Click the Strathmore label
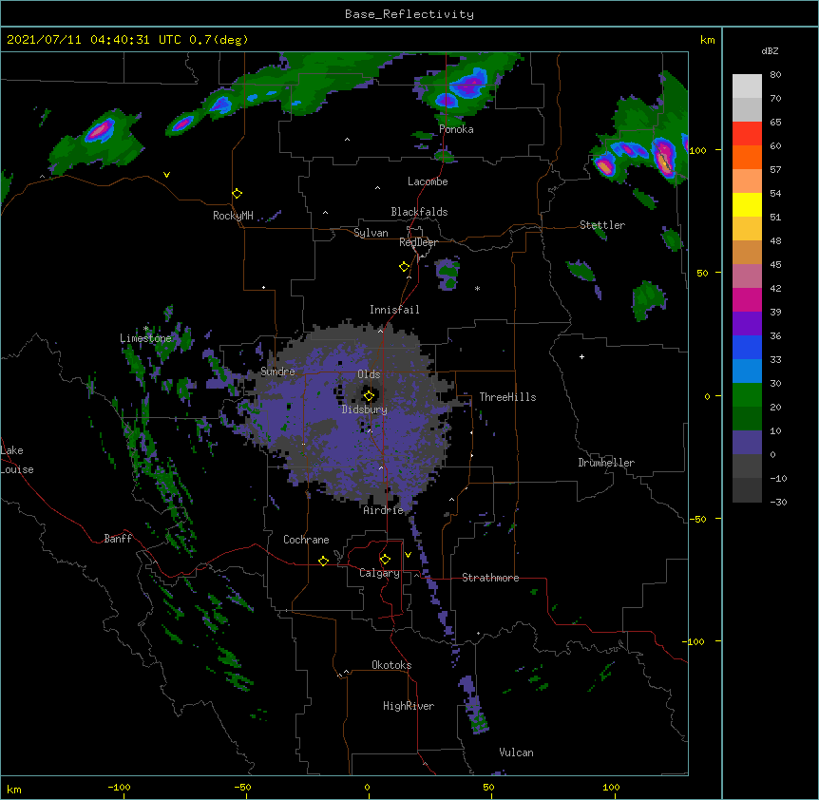819x800 pixels. 490,578
